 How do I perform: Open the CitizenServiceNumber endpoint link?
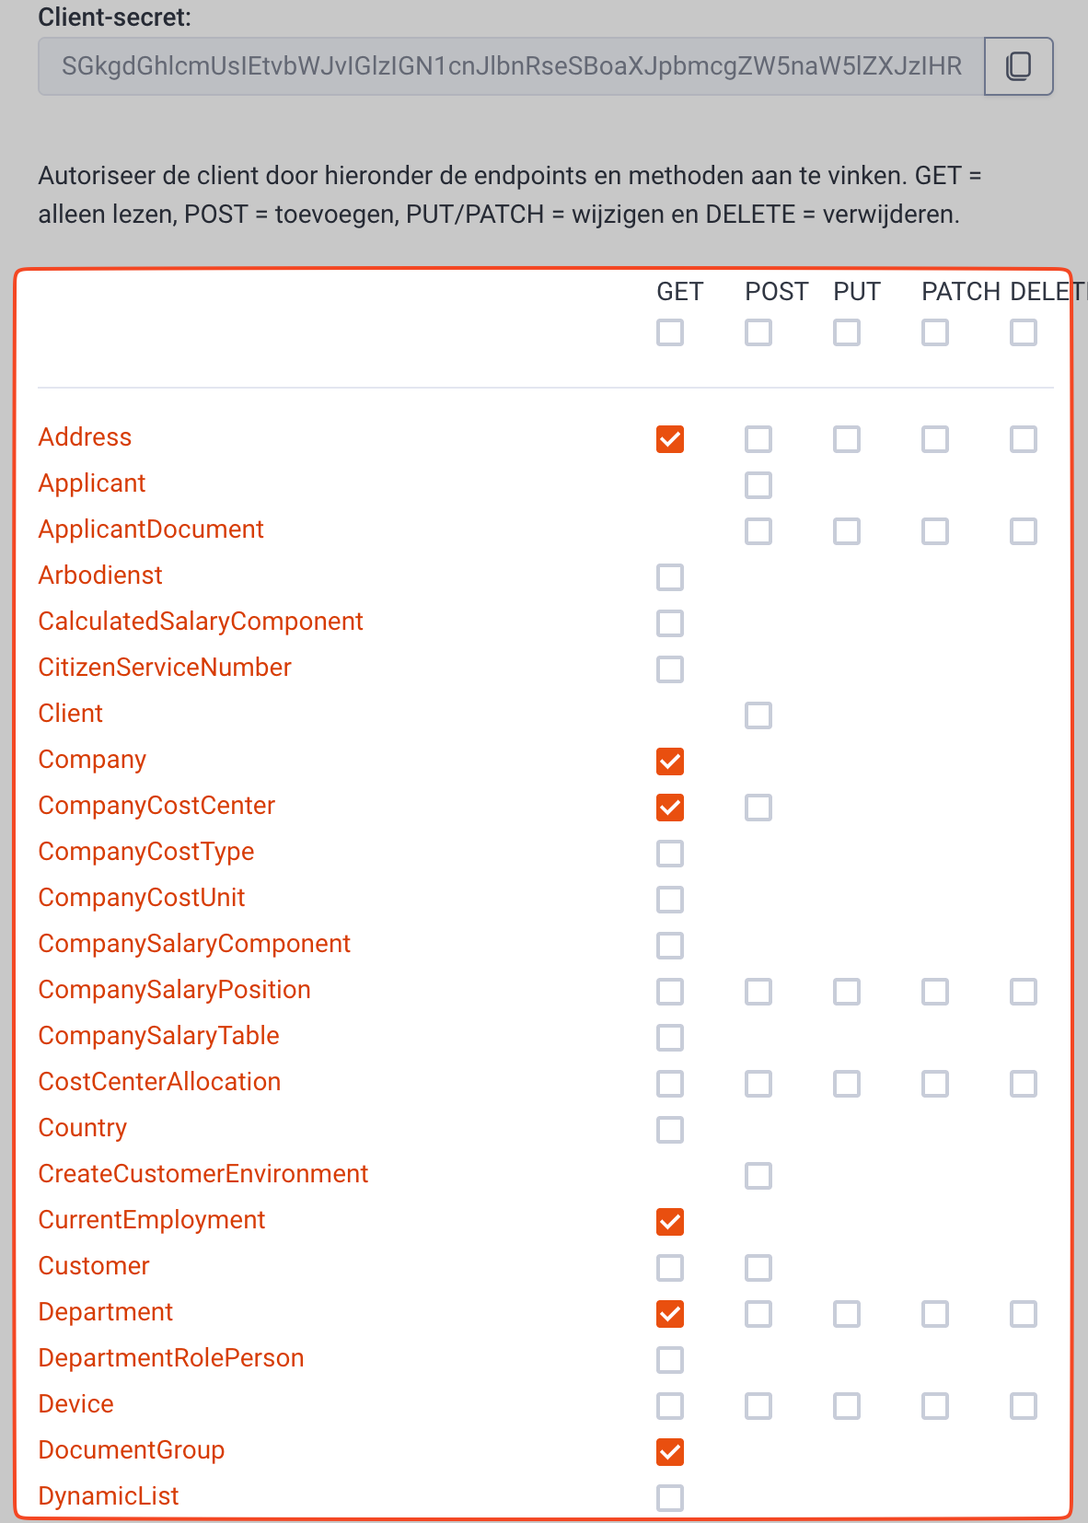point(165,668)
